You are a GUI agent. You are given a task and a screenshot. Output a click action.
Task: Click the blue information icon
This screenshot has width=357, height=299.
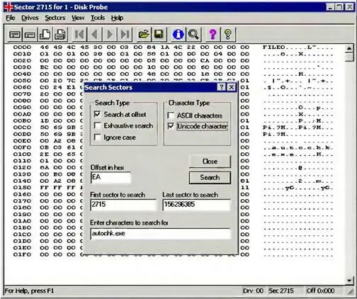pos(178,35)
